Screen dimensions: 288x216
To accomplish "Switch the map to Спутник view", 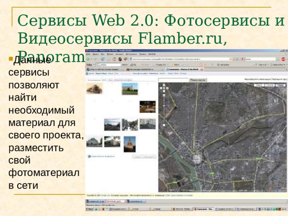I will coord(270,85).
